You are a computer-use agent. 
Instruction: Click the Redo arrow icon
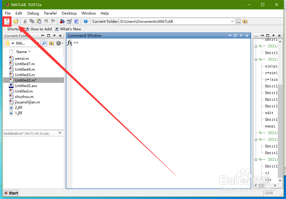(53, 21)
